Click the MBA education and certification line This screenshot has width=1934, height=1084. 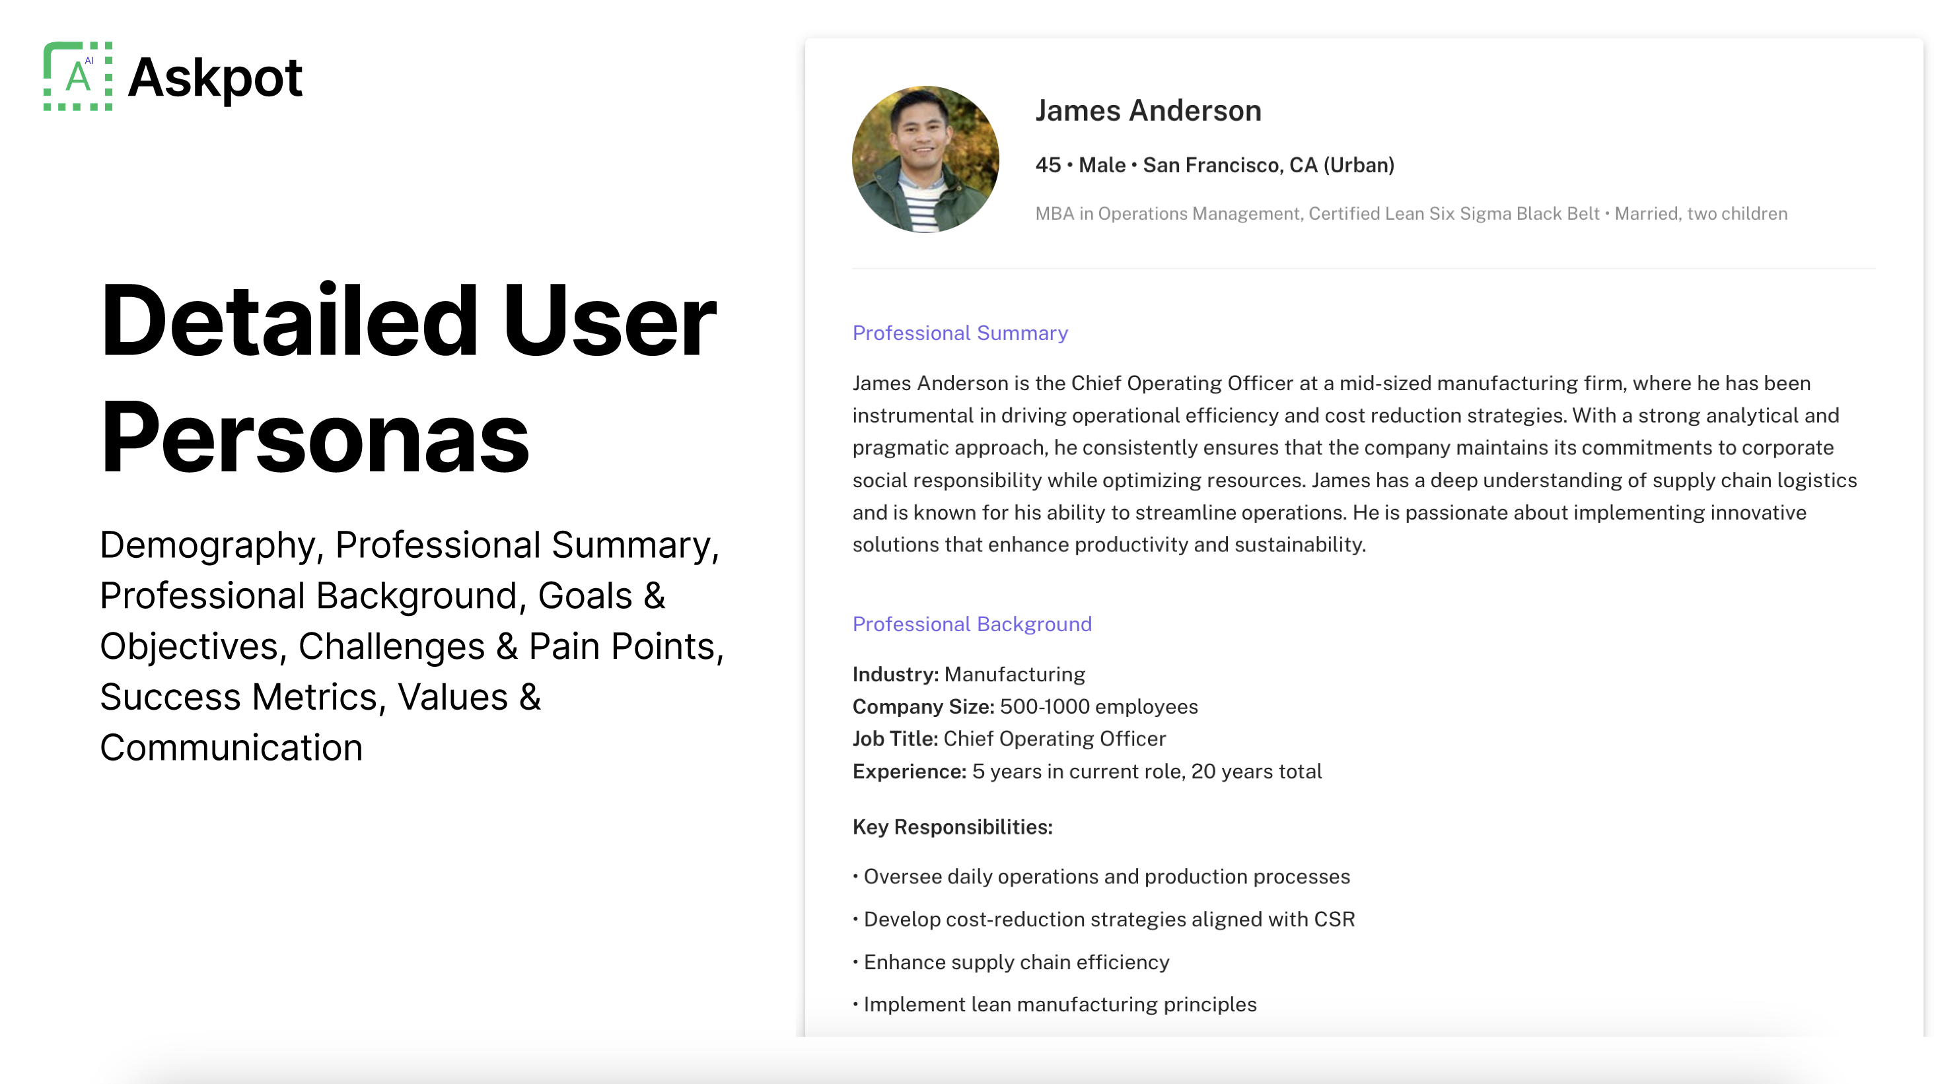[x=1410, y=214]
